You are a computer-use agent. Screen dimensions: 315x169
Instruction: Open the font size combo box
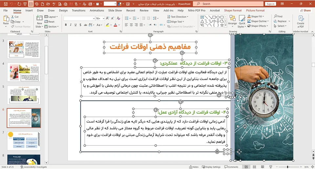coord(100,18)
